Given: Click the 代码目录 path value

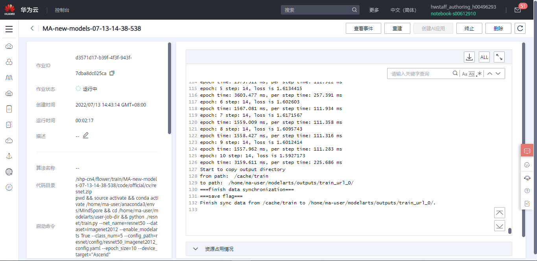Looking at the screenshot, I should (x=116, y=185).
